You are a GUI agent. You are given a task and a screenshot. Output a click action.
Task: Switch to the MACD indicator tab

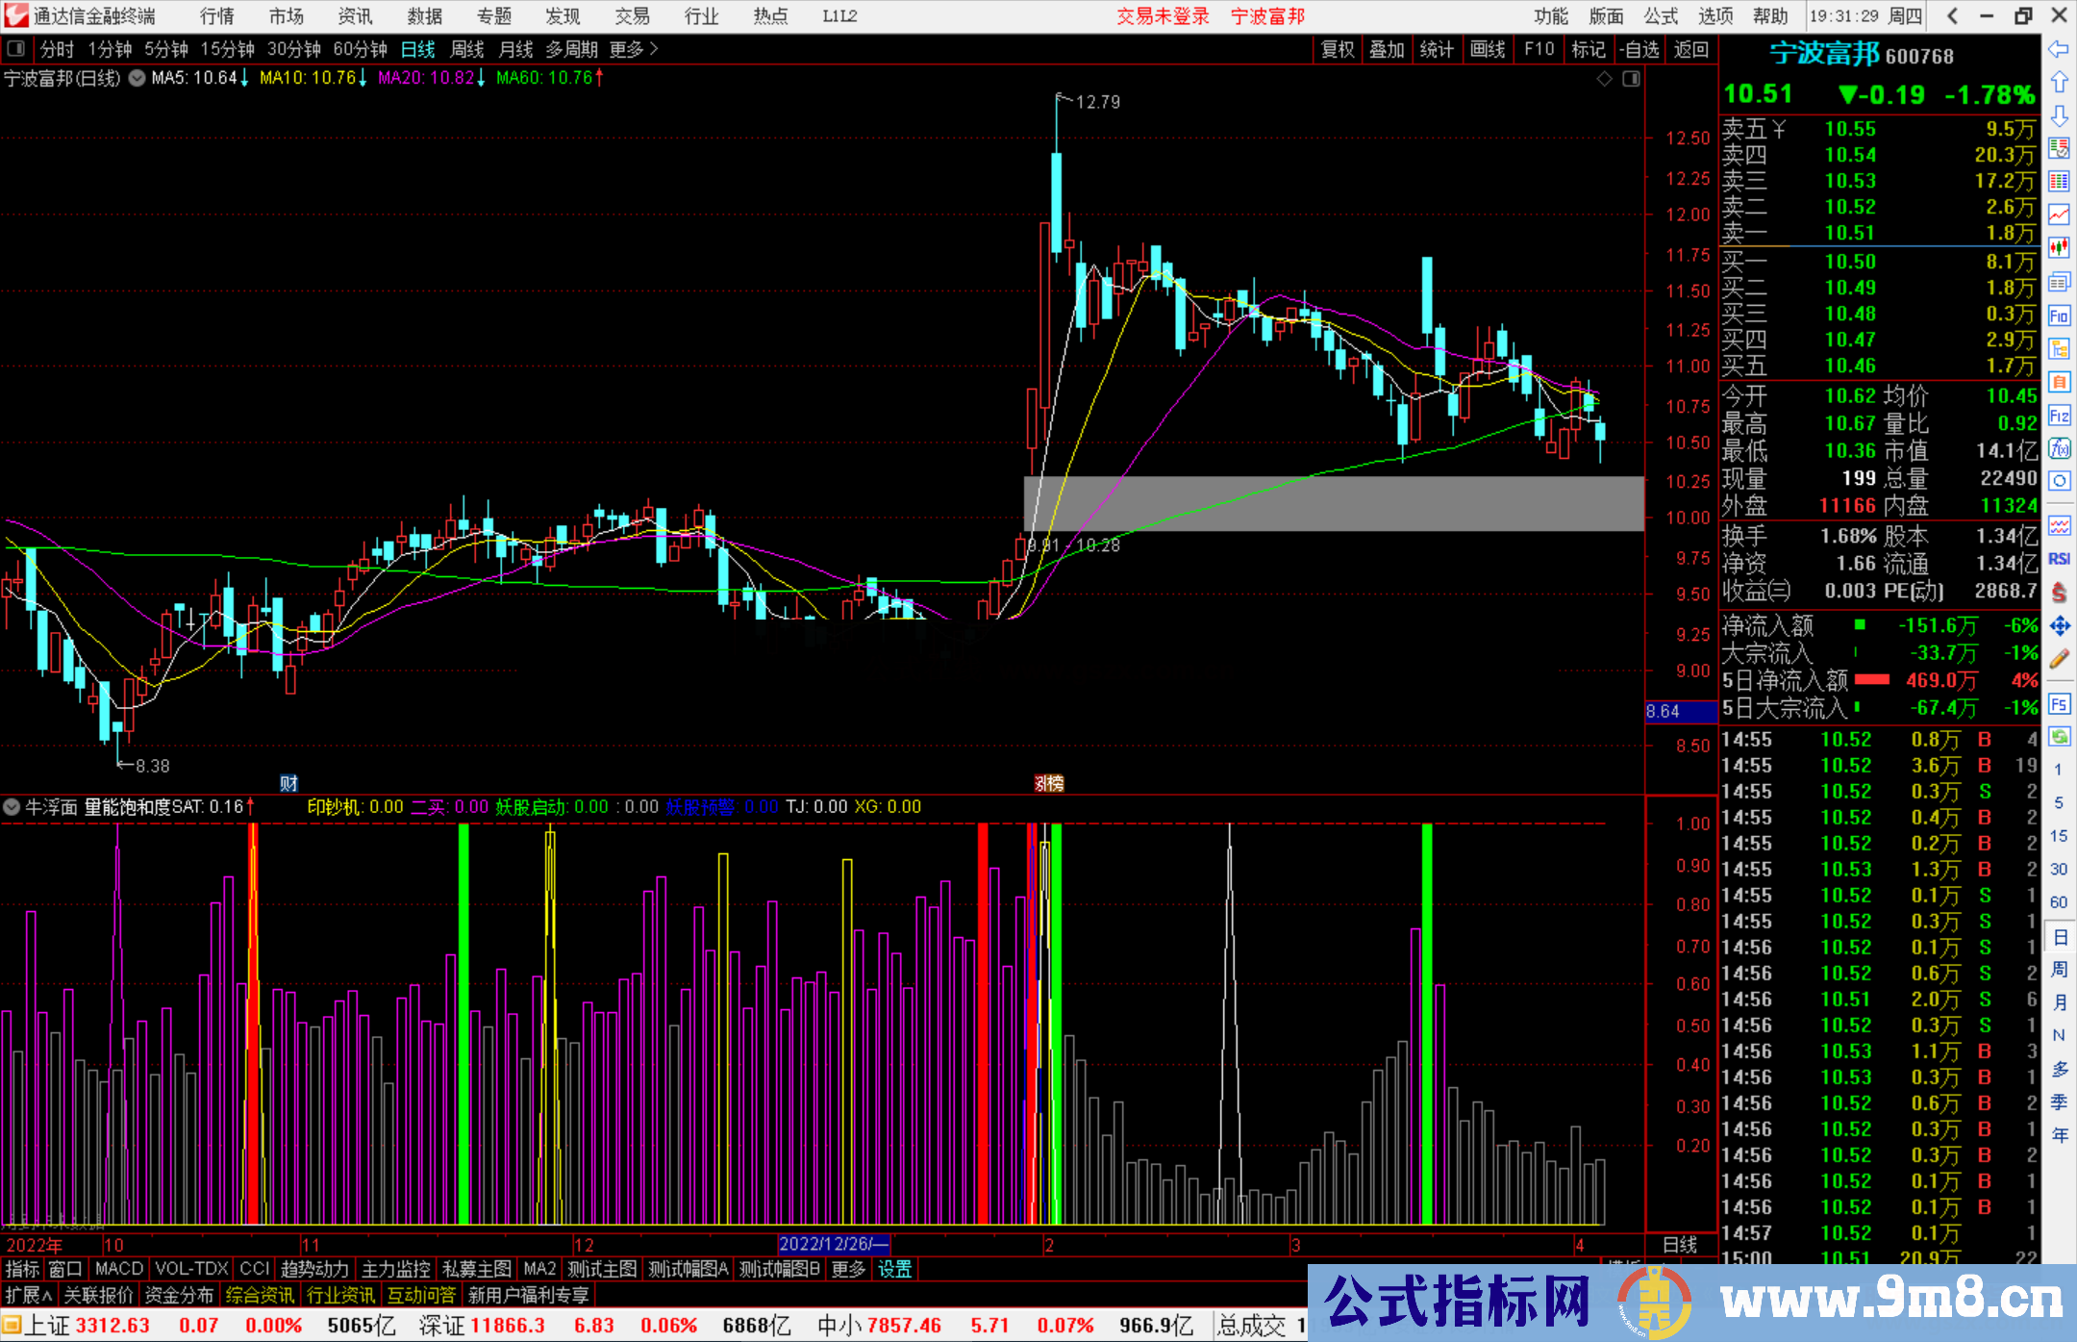point(118,1269)
